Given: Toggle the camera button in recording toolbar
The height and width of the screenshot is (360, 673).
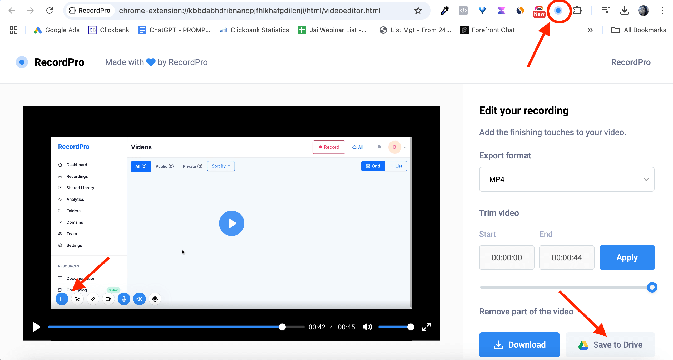Looking at the screenshot, I should click(108, 299).
